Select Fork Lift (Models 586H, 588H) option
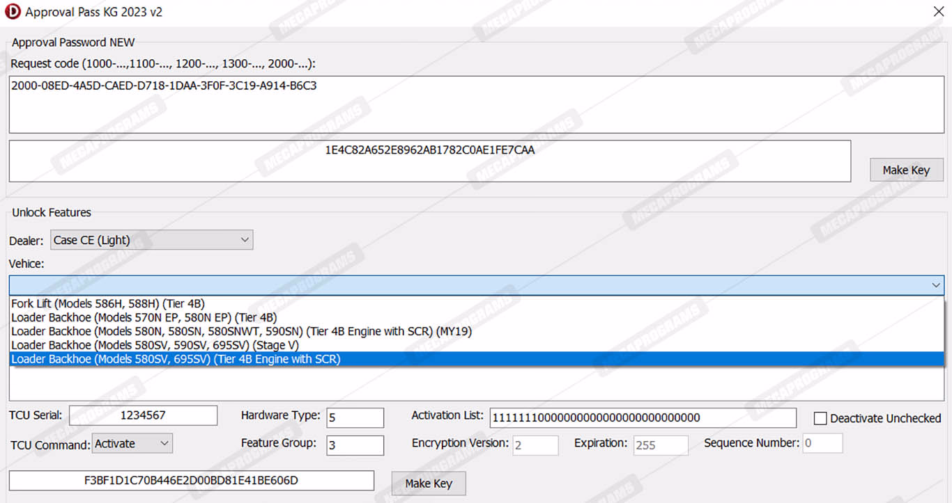The height and width of the screenshot is (503, 952). click(x=108, y=303)
